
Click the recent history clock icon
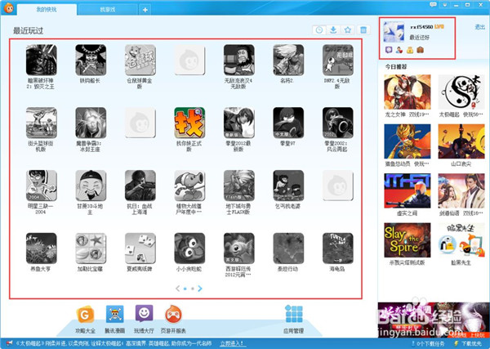click(x=319, y=30)
